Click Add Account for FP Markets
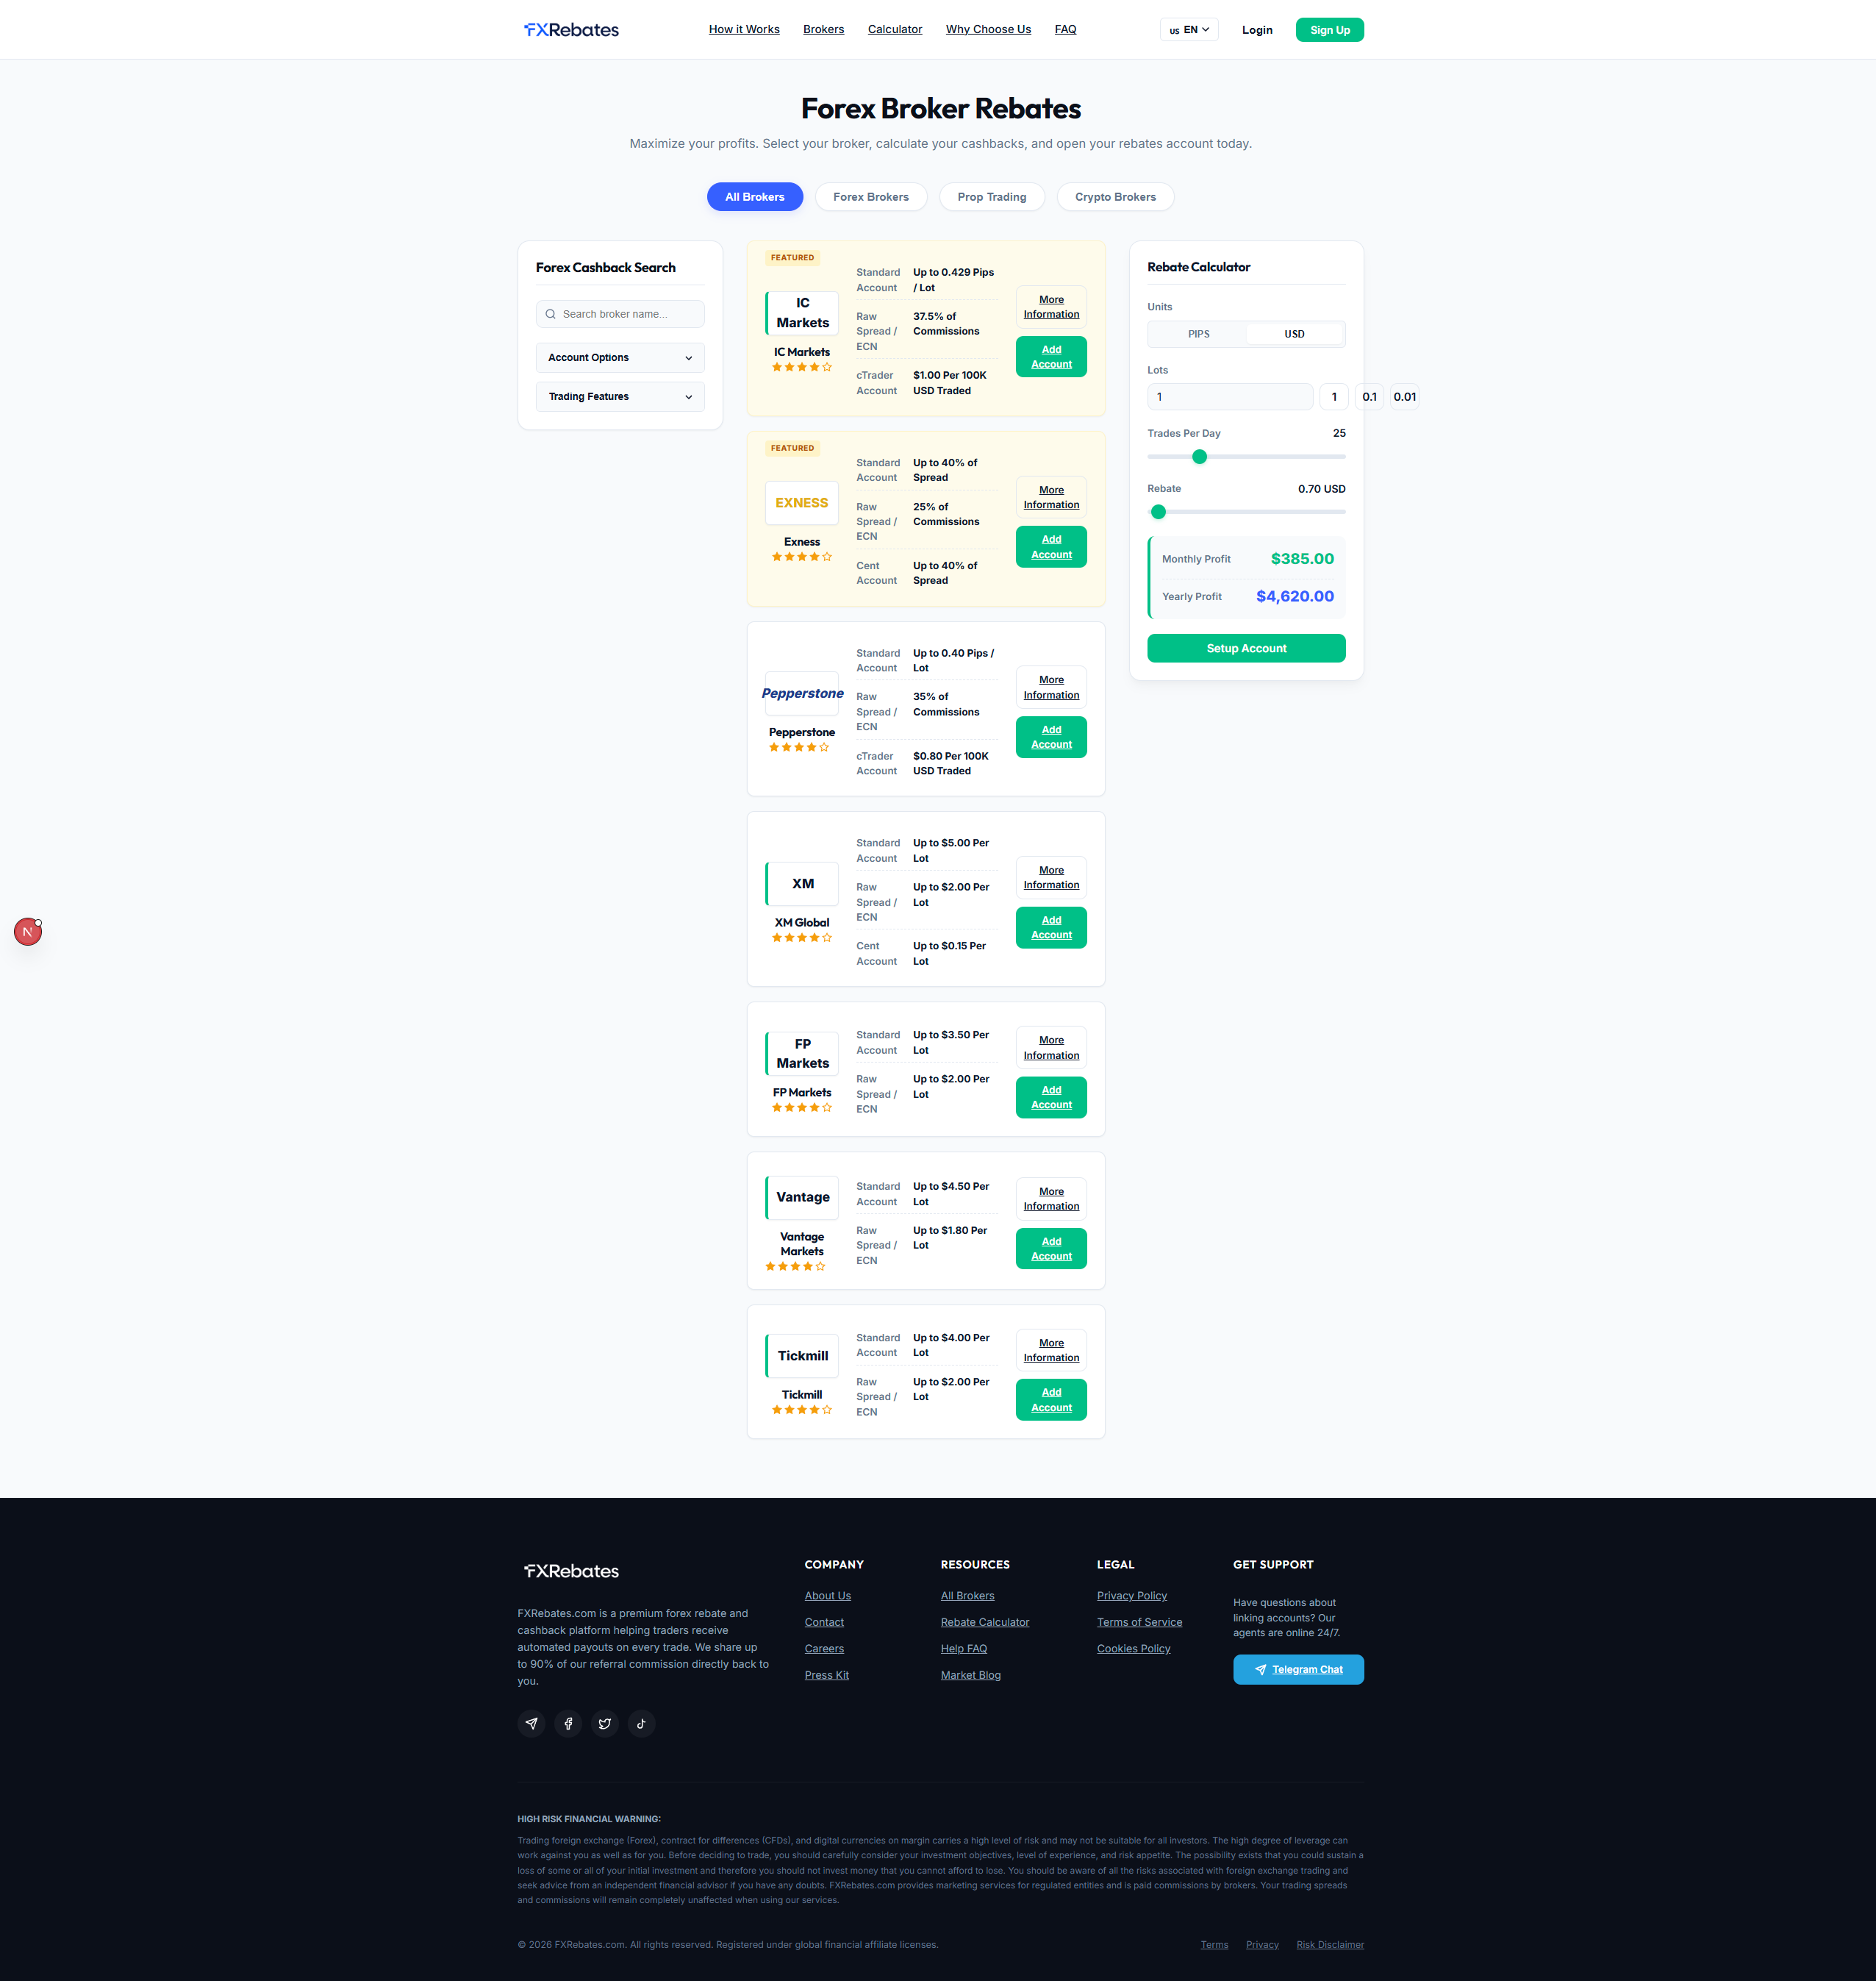The width and height of the screenshot is (1876, 1981). [1051, 1098]
